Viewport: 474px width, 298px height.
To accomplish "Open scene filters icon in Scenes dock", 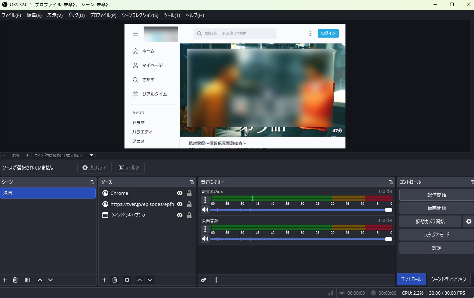I will point(28,280).
